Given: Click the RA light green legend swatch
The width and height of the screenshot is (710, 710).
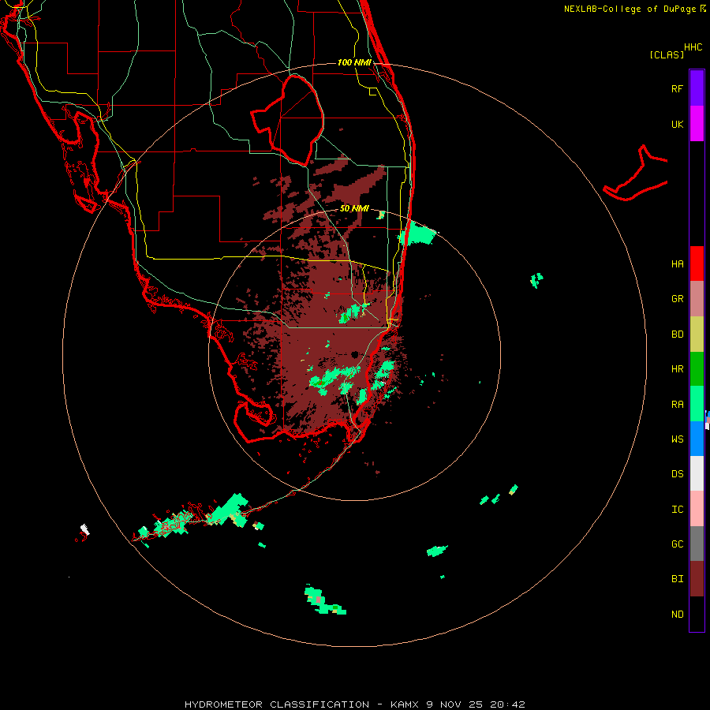Looking at the screenshot, I should click(697, 404).
